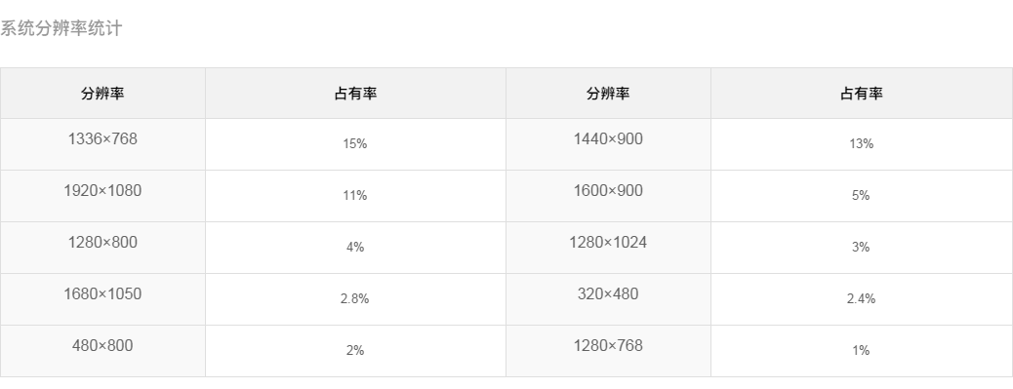Screen dimensions: 1013x389
Task: Click the 系统分辨率统计 heading
Action: 61,28
